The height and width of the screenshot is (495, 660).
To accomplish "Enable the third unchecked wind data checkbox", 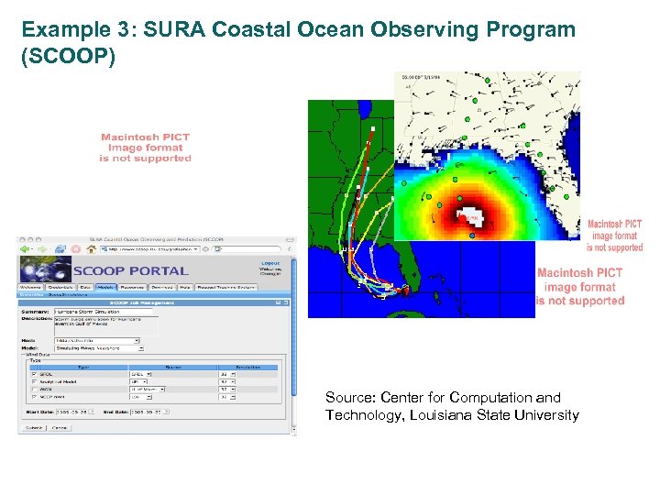I will coord(34,390).
